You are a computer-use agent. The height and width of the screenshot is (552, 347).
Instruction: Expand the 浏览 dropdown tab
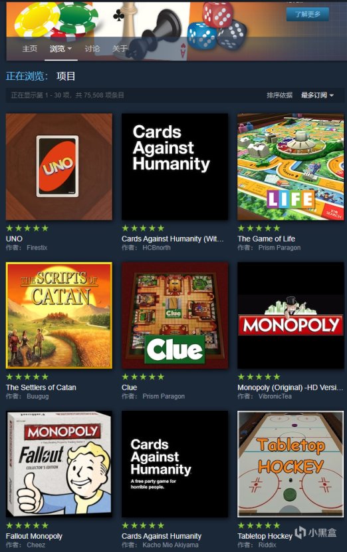click(x=60, y=49)
